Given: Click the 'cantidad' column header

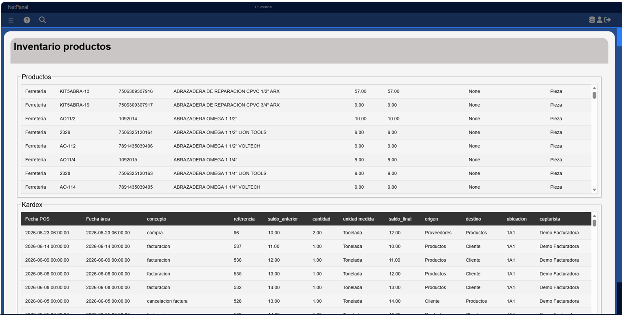Looking at the screenshot, I should coord(321,219).
